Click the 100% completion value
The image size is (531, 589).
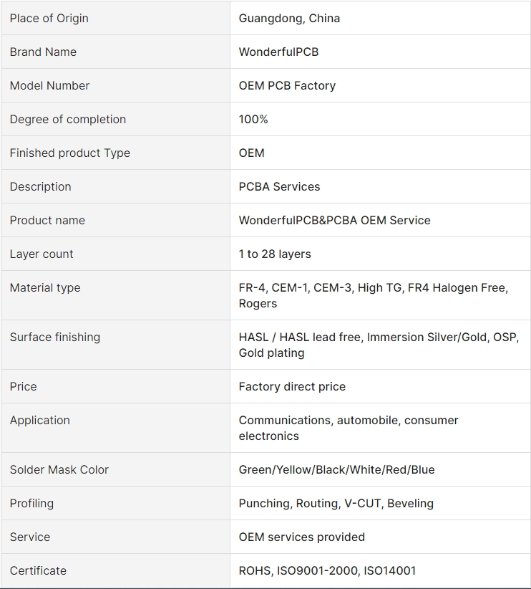pos(253,119)
